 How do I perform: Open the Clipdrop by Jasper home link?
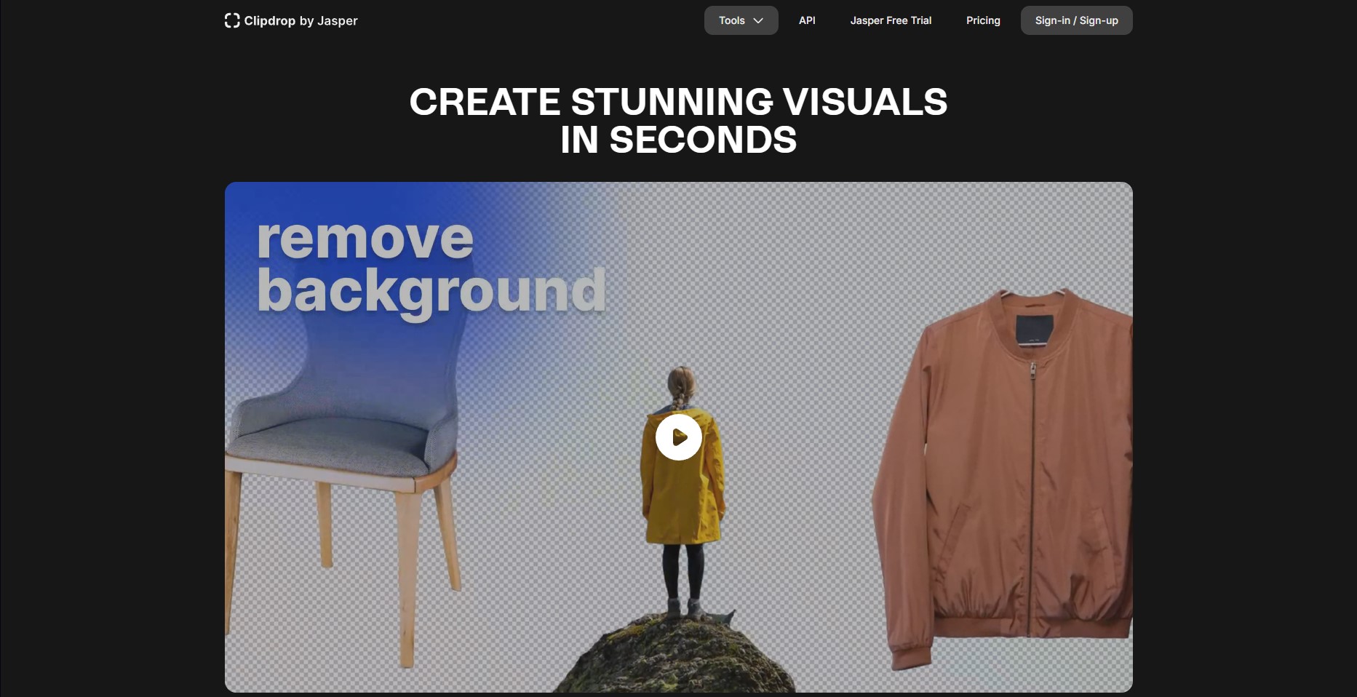tap(291, 20)
